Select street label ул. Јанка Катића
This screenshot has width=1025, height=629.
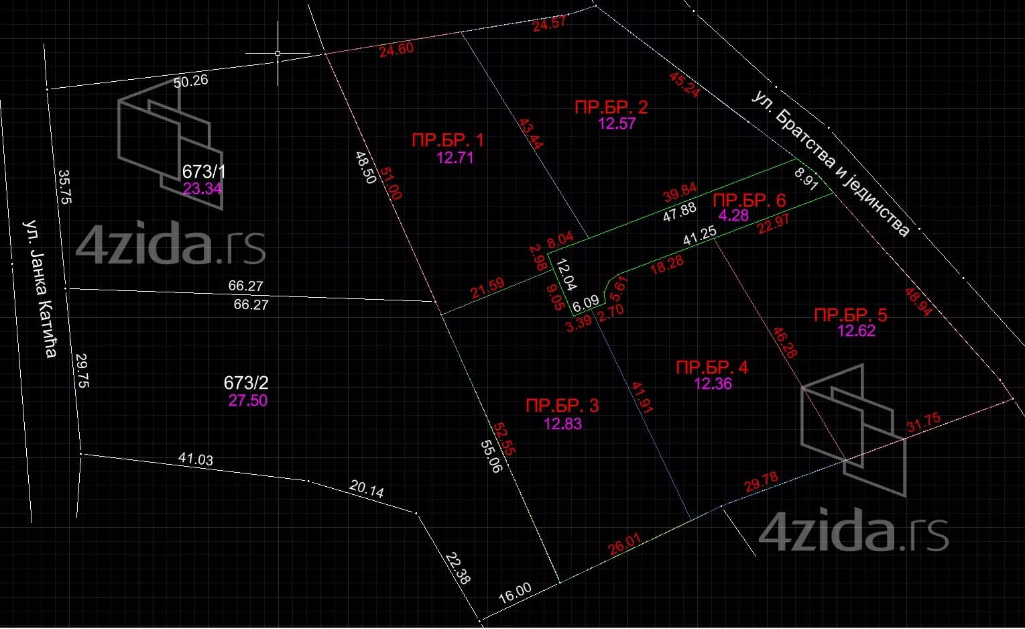coord(40,288)
